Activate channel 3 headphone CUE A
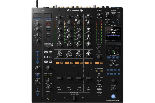Viewport: 155px width, 103px height. tap(77, 63)
